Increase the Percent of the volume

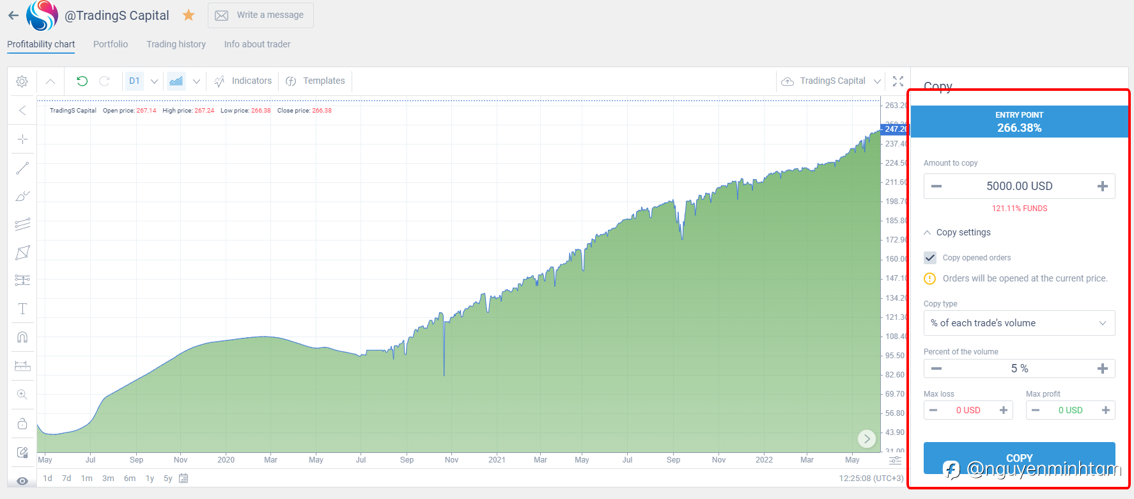[1102, 368]
